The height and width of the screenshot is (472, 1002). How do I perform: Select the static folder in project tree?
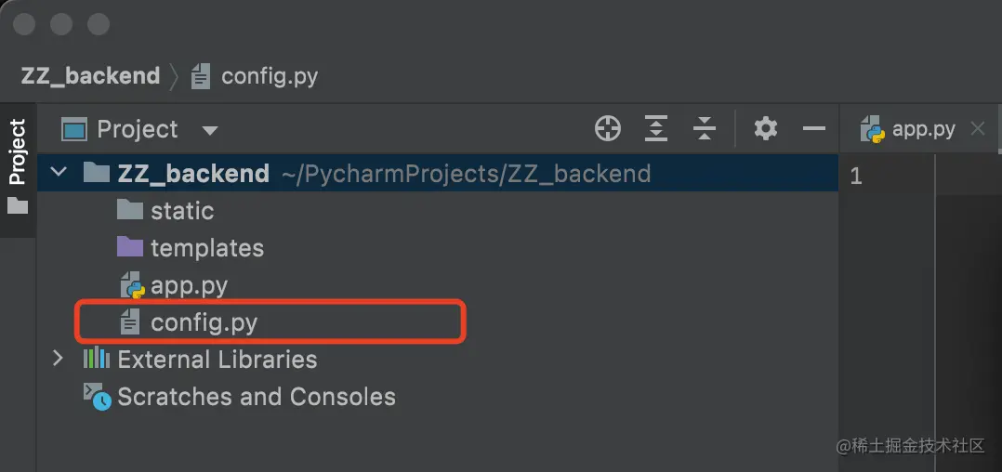tap(182, 211)
